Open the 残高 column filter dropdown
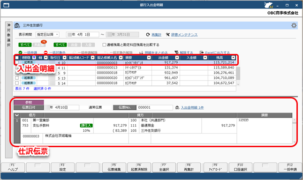 233,58
